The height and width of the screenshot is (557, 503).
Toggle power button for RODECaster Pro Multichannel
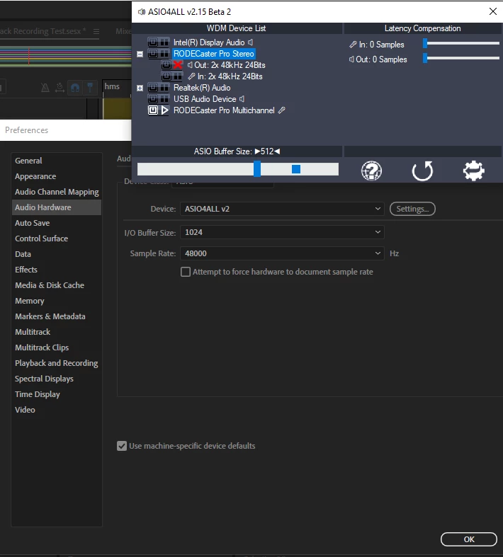153,110
